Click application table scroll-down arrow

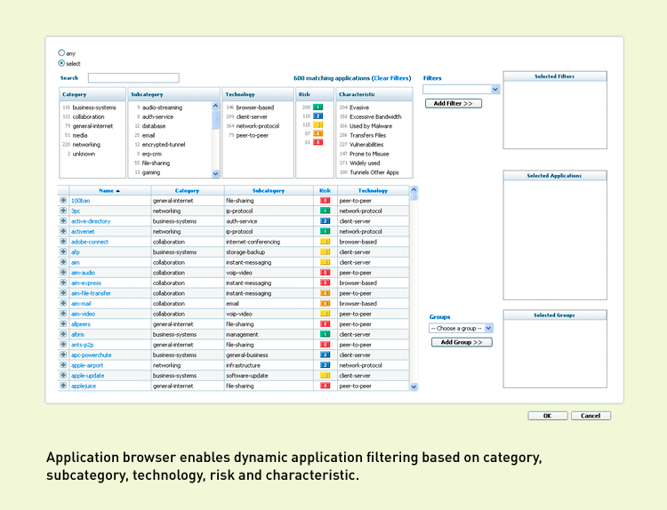[414, 386]
